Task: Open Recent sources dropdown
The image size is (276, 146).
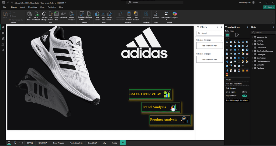Action: [71, 16]
